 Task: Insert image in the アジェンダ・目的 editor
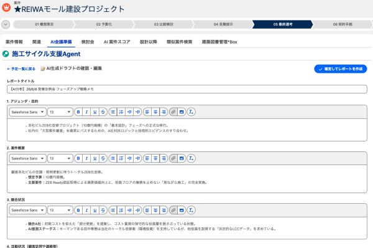tap(182, 112)
